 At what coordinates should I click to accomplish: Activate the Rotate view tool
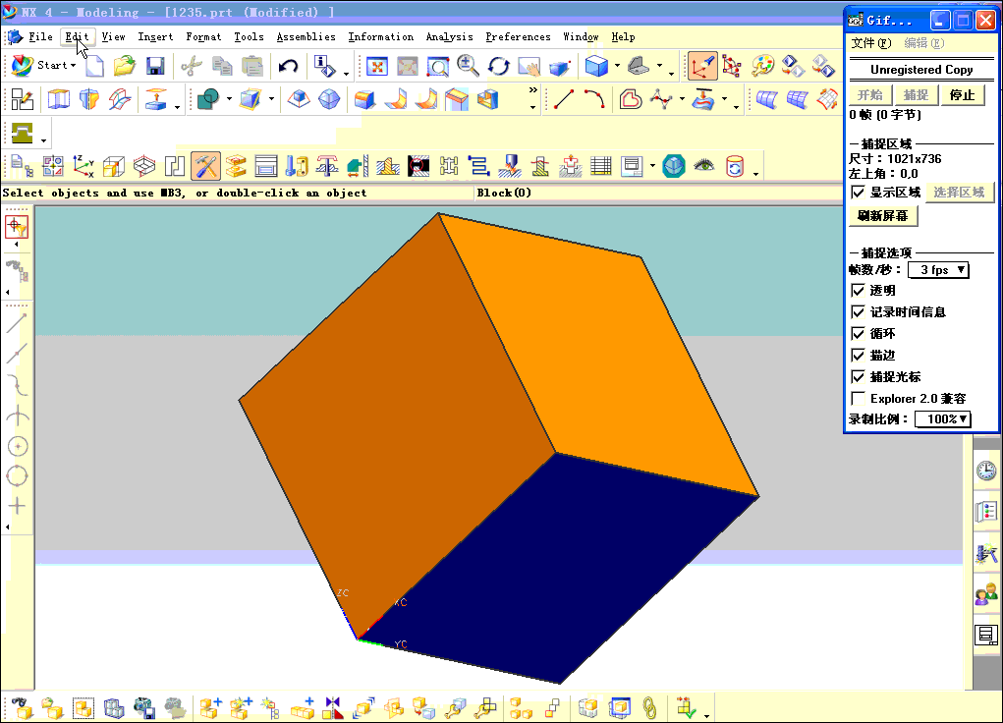[x=498, y=66]
